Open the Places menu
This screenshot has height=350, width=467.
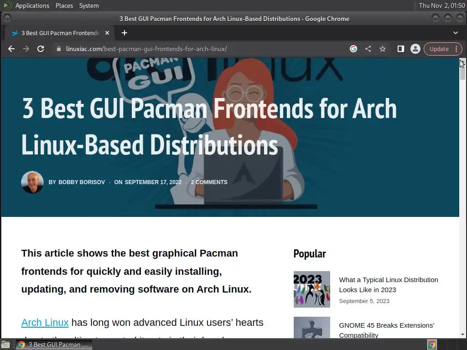coord(64,5)
